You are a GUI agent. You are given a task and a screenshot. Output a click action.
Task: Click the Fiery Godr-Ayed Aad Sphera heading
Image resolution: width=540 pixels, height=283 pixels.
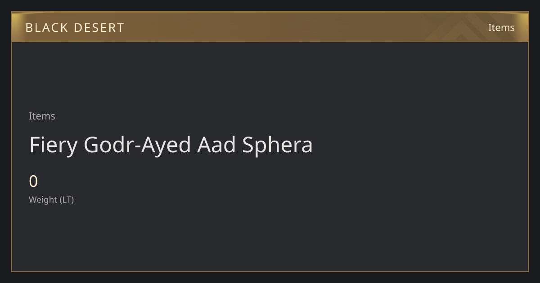point(171,145)
